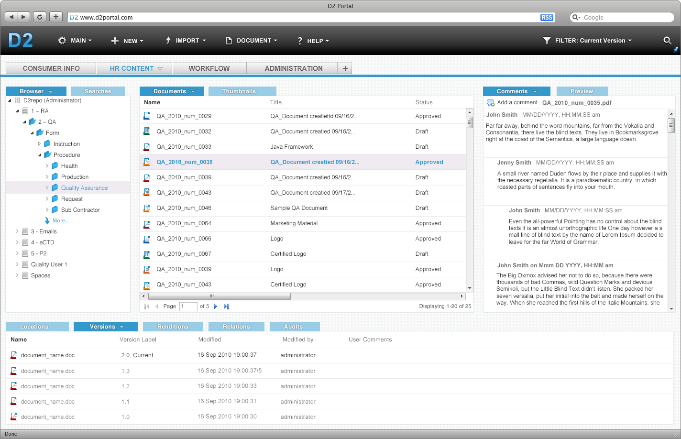Click the browser back arrow button
The image size is (681, 439).
pos(11,17)
